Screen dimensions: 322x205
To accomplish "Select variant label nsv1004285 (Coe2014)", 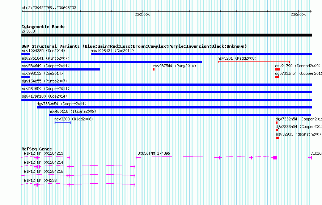I will [x=43, y=51].
